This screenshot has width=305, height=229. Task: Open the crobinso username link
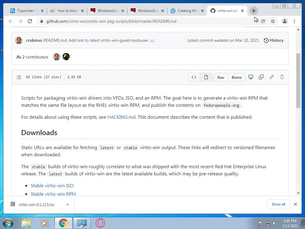[x=34, y=40]
